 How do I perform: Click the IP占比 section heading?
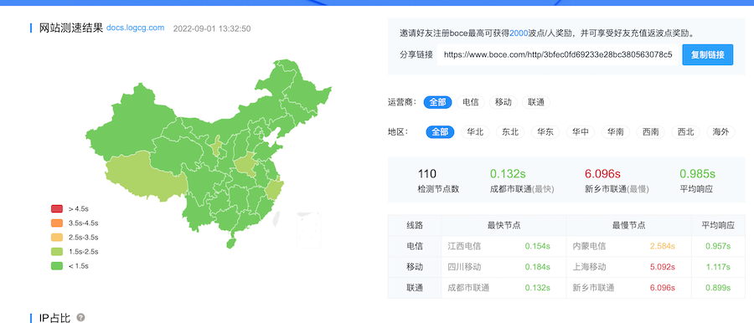pos(54,317)
